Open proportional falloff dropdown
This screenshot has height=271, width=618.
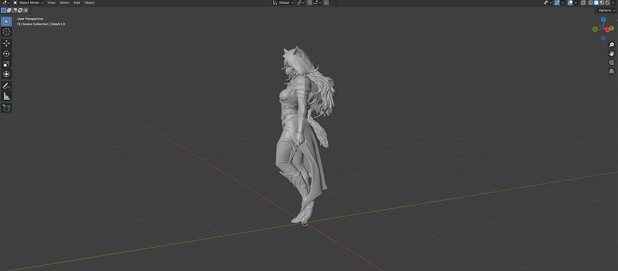(334, 2)
